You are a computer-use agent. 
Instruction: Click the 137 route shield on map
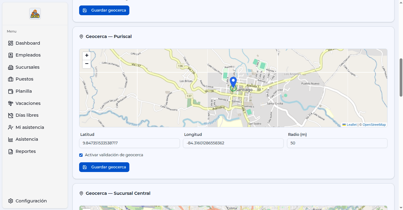pyautogui.click(x=189, y=96)
